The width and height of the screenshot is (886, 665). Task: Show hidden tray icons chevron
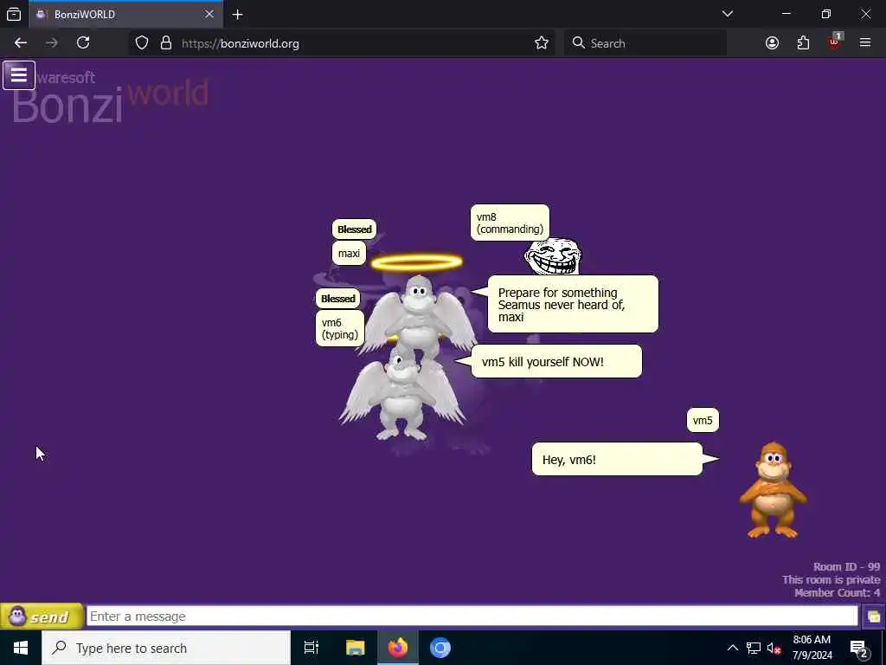tap(732, 648)
